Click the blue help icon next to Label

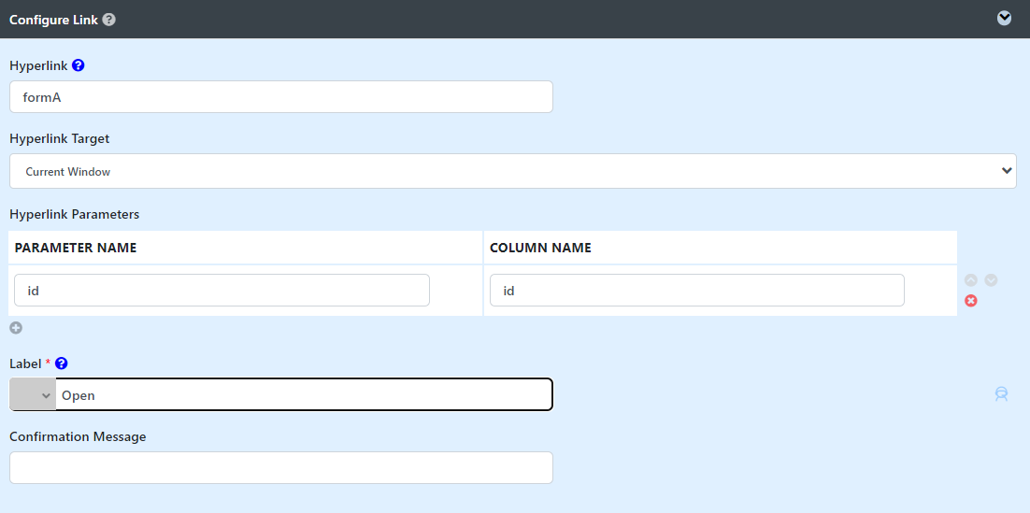point(62,363)
